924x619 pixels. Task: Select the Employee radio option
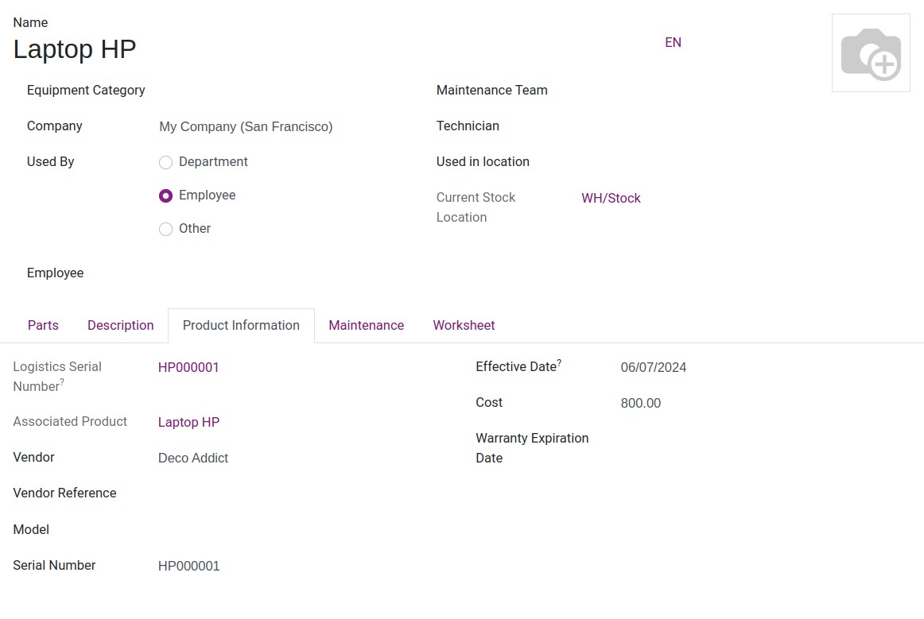166,195
